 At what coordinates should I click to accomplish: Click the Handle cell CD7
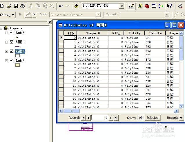click(x=155, y=90)
